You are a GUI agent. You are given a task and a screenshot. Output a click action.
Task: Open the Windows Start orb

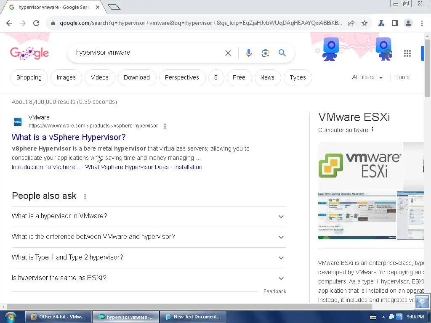click(x=11, y=317)
